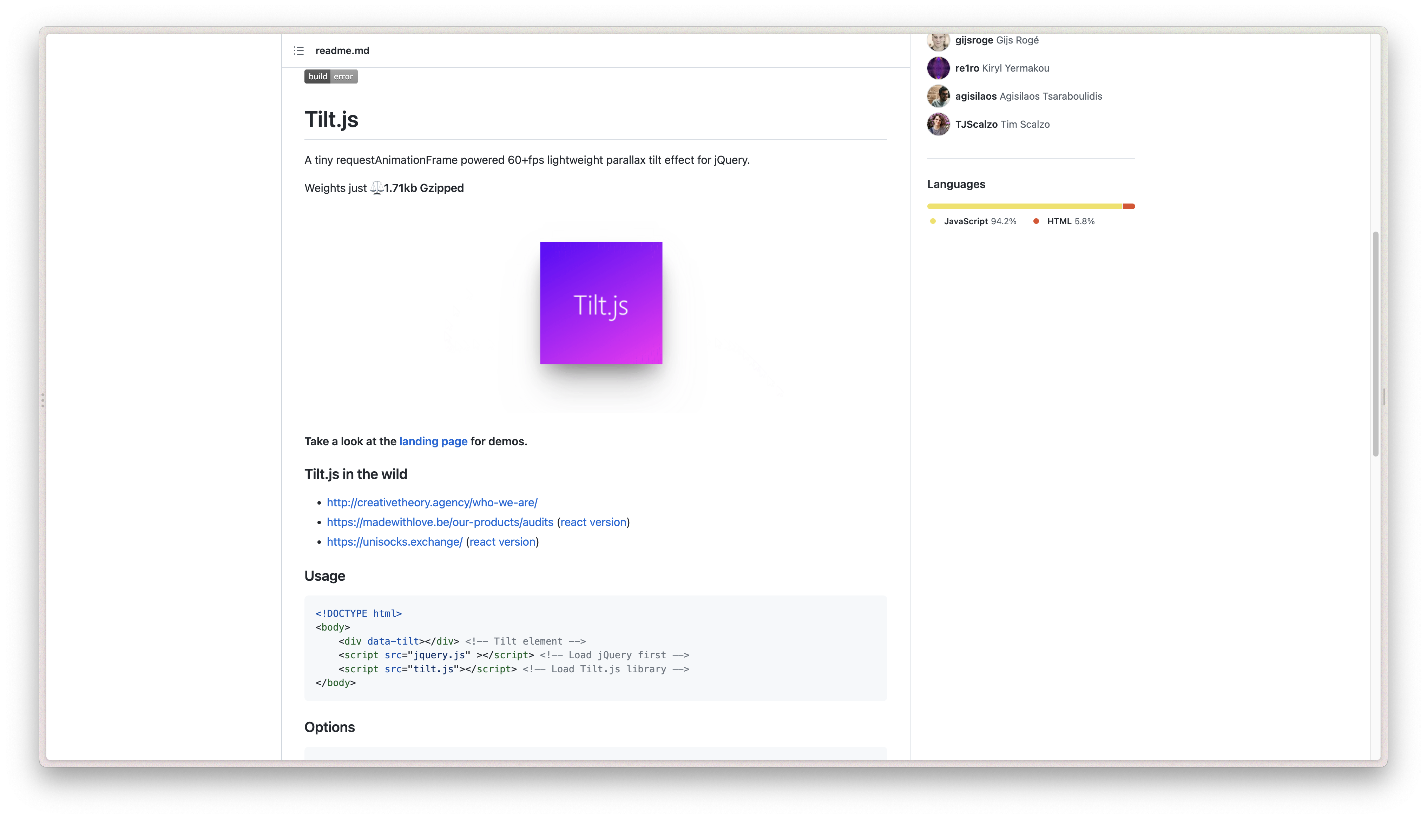This screenshot has height=819, width=1427.
Task: Click agisilaos contributor avatar
Action: coord(938,96)
